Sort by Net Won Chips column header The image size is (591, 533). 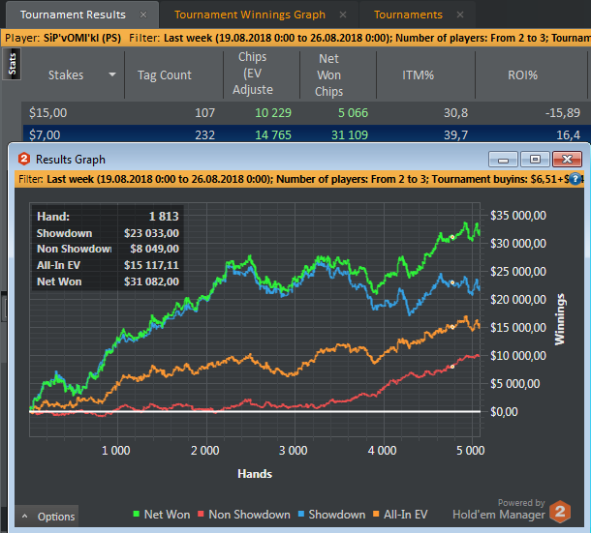pos(329,74)
